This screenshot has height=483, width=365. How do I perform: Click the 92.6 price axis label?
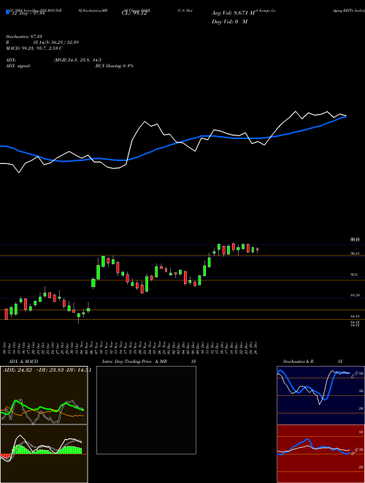354,274
